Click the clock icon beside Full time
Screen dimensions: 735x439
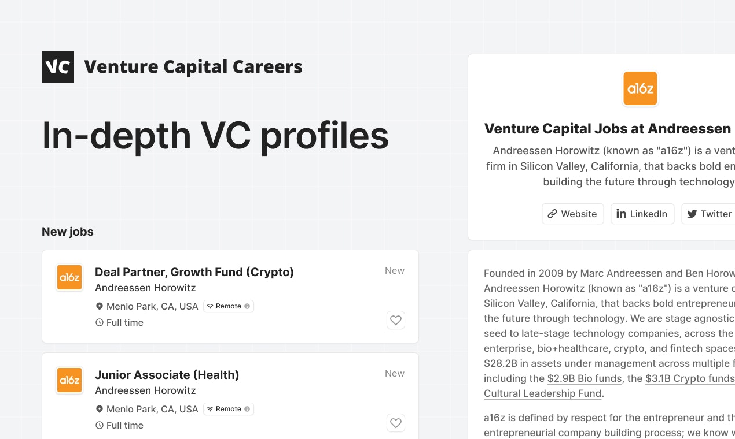point(99,322)
